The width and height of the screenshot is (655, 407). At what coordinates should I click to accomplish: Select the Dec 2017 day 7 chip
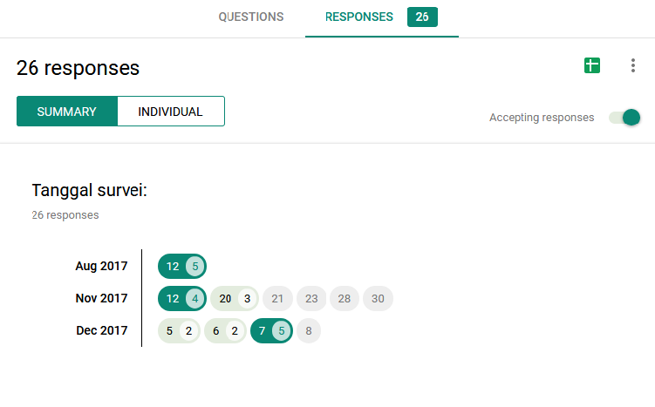(270, 331)
